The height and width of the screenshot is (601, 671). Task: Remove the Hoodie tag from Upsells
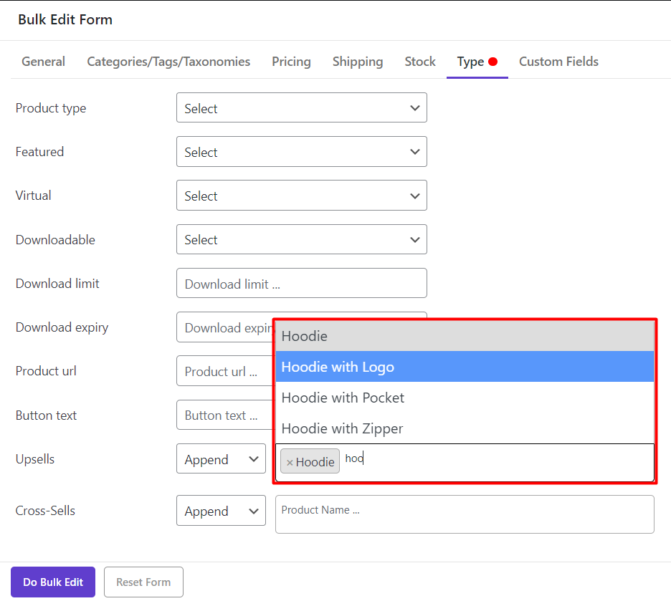(290, 463)
